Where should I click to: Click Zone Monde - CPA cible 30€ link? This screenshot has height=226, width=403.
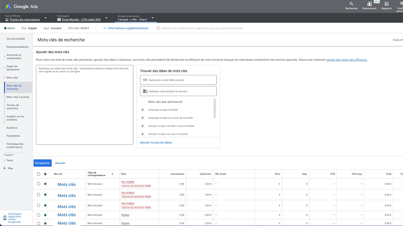[x=81, y=20]
